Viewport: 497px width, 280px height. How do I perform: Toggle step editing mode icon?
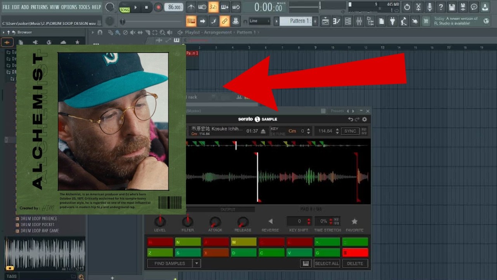click(213, 21)
